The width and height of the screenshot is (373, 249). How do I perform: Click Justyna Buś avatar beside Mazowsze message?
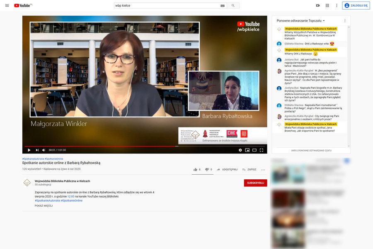(279, 60)
